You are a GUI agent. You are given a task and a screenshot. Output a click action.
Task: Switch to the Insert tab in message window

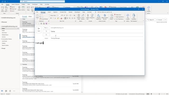tap(49, 12)
